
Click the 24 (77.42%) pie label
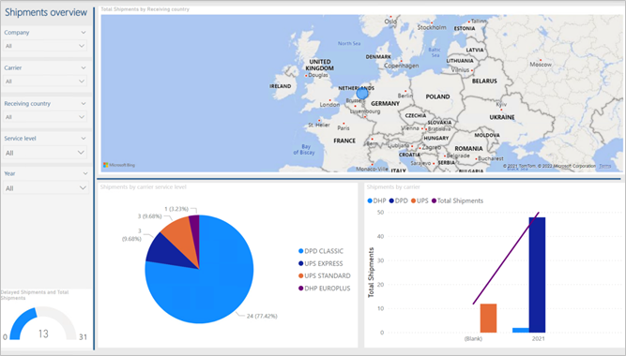tap(262, 316)
